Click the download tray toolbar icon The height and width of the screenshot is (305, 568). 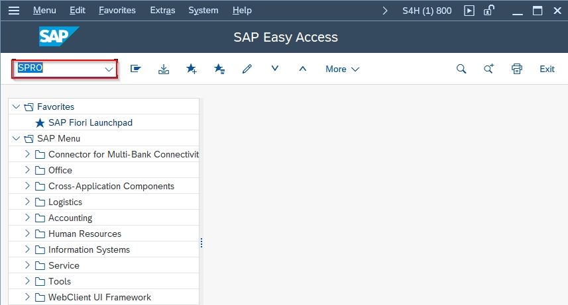pos(164,69)
